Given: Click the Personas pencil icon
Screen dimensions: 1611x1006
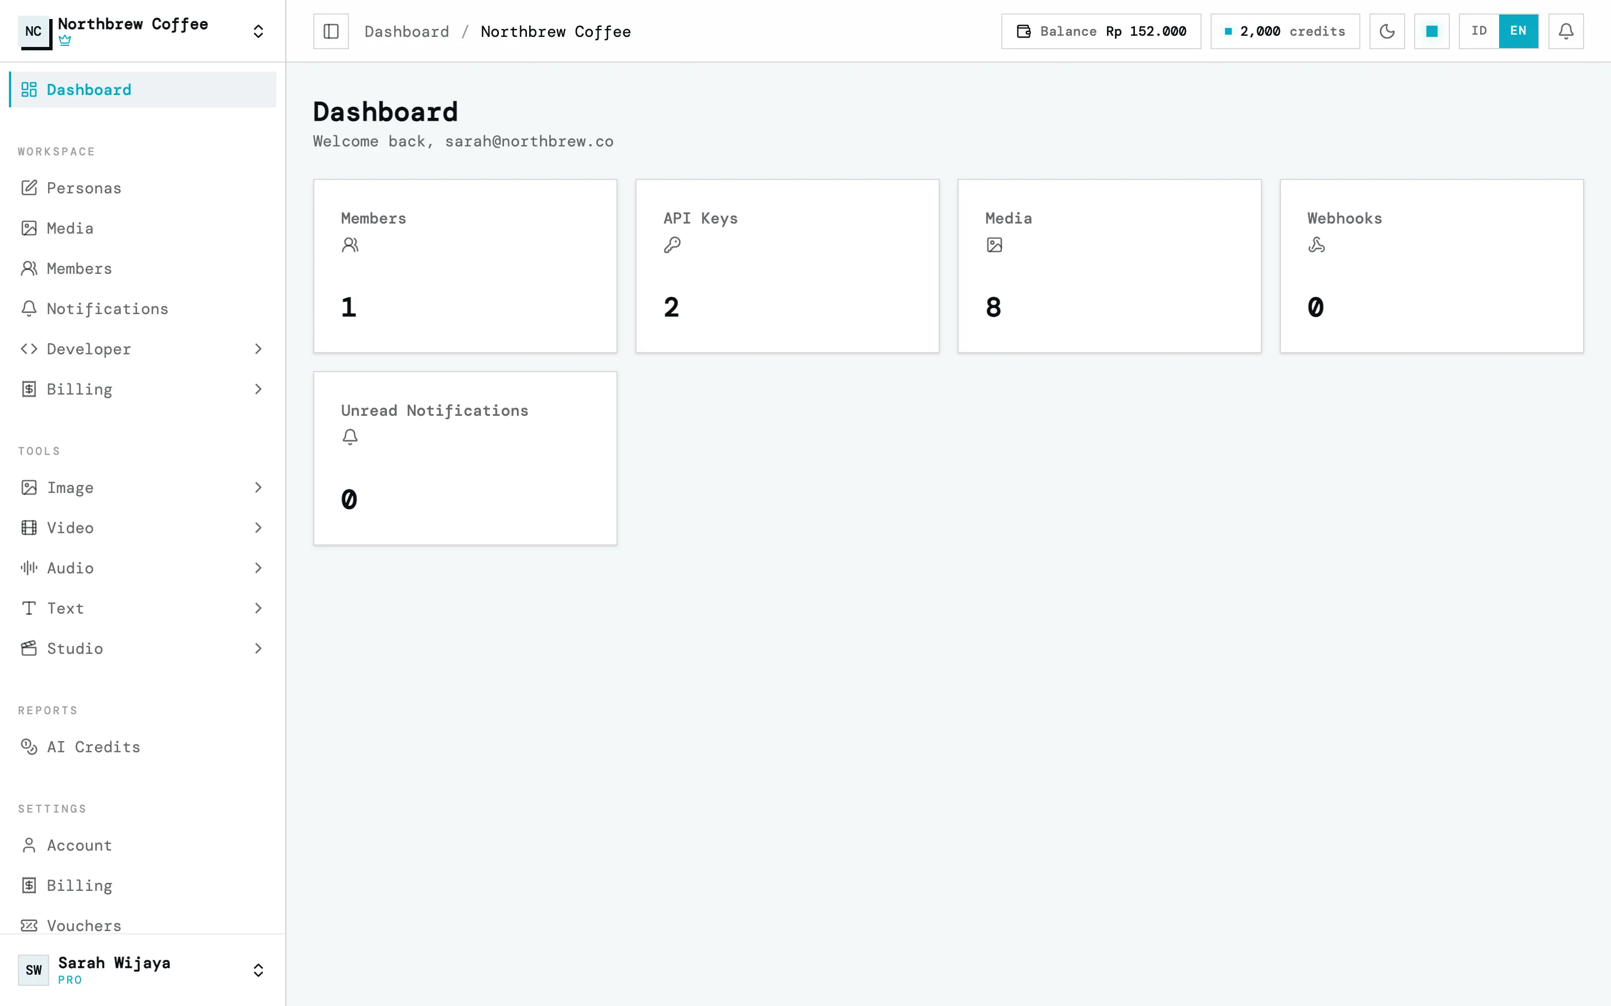Looking at the screenshot, I should pyautogui.click(x=29, y=188).
